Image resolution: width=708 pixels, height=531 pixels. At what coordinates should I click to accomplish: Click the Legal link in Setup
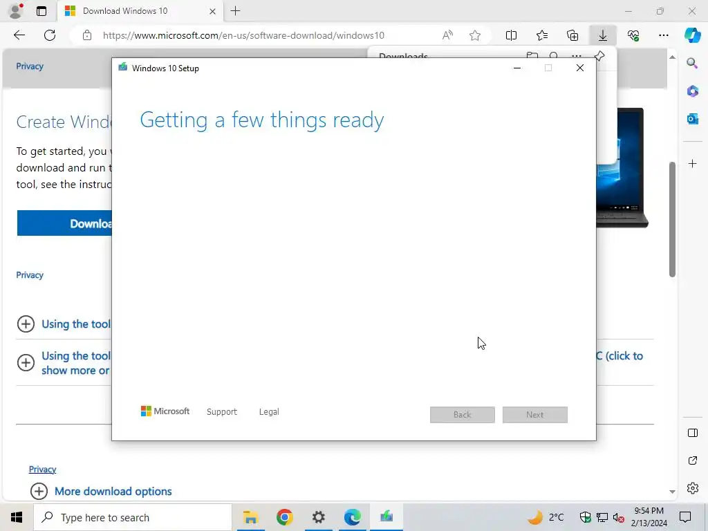[269, 412]
